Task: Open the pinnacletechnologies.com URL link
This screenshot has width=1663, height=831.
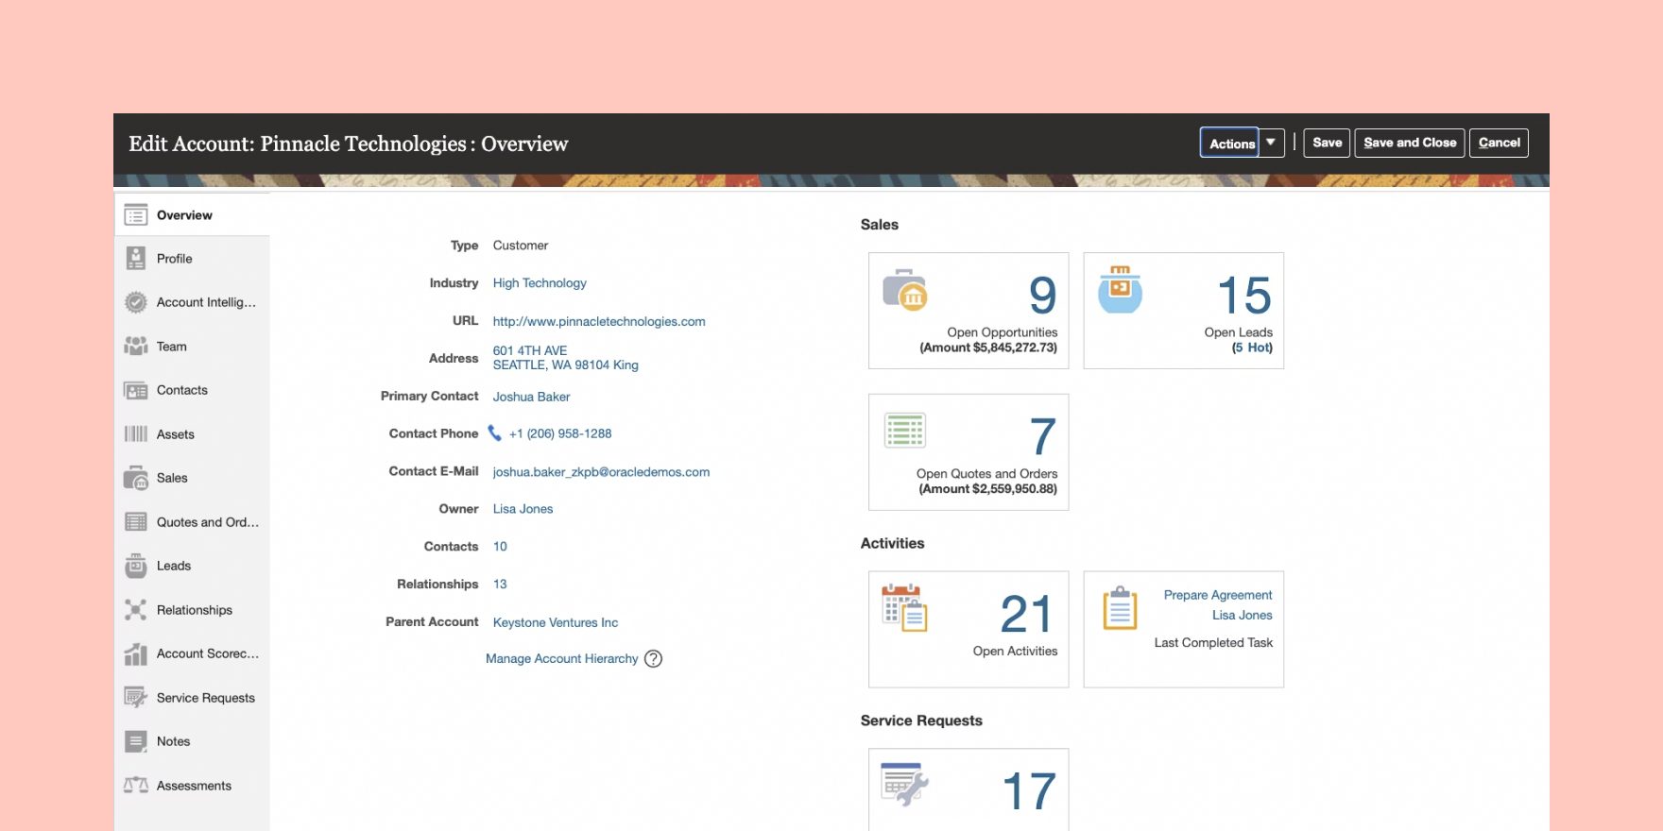Action: pyautogui.click(x=599, y=321)
